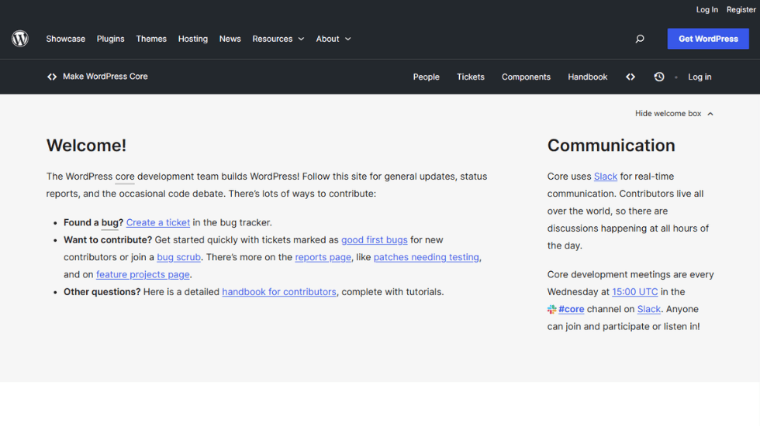Open the Showcase menu item
Image resolution: width=760 pixels, height=426 pixels.
tap(65, 39)
